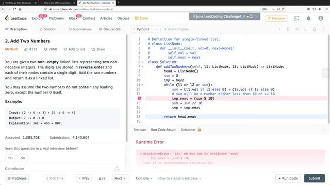This screenshot has height=185, width=330.
Task: Open Articles in top navigation
Action: pyautogui.click(x=106, y=18)
